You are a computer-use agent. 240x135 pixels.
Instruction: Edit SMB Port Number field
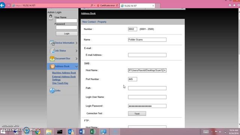(x=132, y=79)
